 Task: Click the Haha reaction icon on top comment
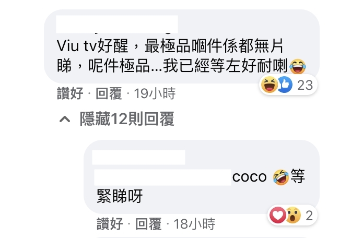pos(270,85)
